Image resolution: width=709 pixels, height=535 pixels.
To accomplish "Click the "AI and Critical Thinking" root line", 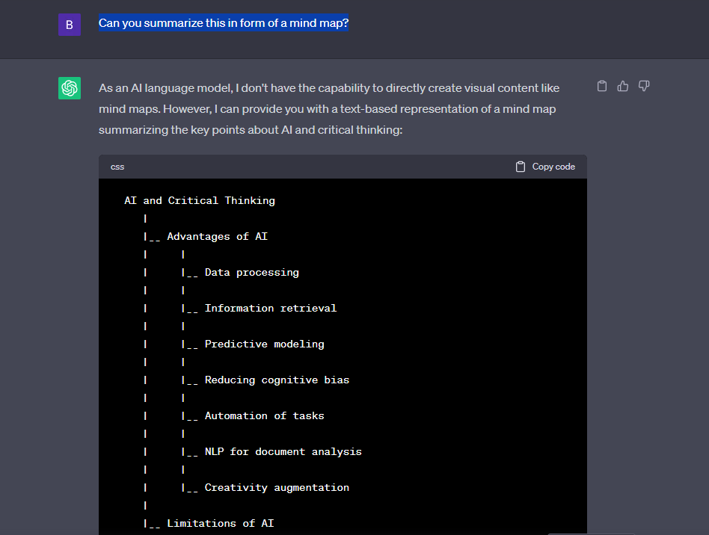I will click(199, 200).
